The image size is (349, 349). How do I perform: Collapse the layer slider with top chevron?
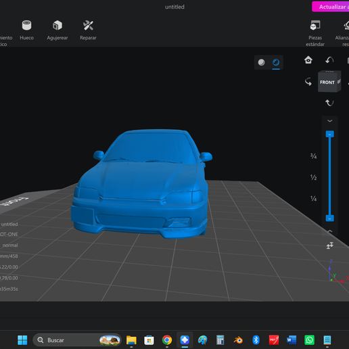click(x=329, y=121)
